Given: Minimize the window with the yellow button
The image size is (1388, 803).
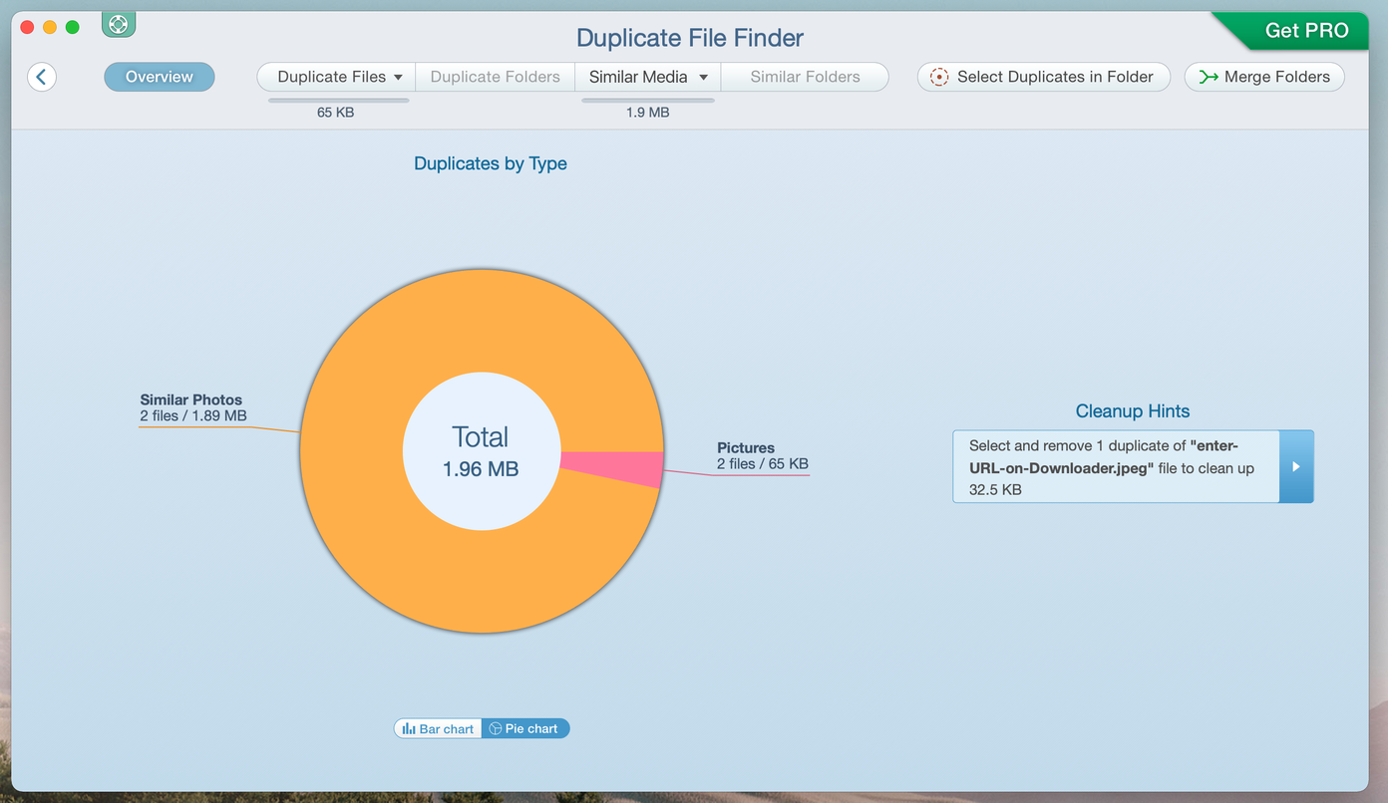Looking at the screenshot, I should (50, 27).
